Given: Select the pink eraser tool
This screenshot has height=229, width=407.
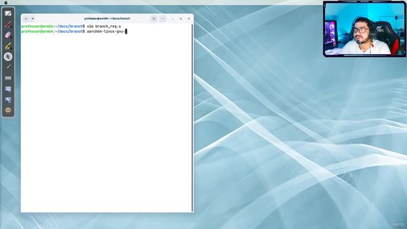Looking at the screenshot, I should [8, 35].
